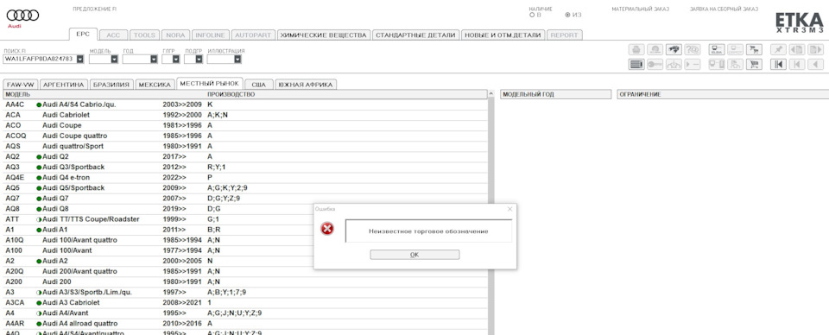Click the Audi rings logo
Viewport: 829px width, 335px height.
22,16
